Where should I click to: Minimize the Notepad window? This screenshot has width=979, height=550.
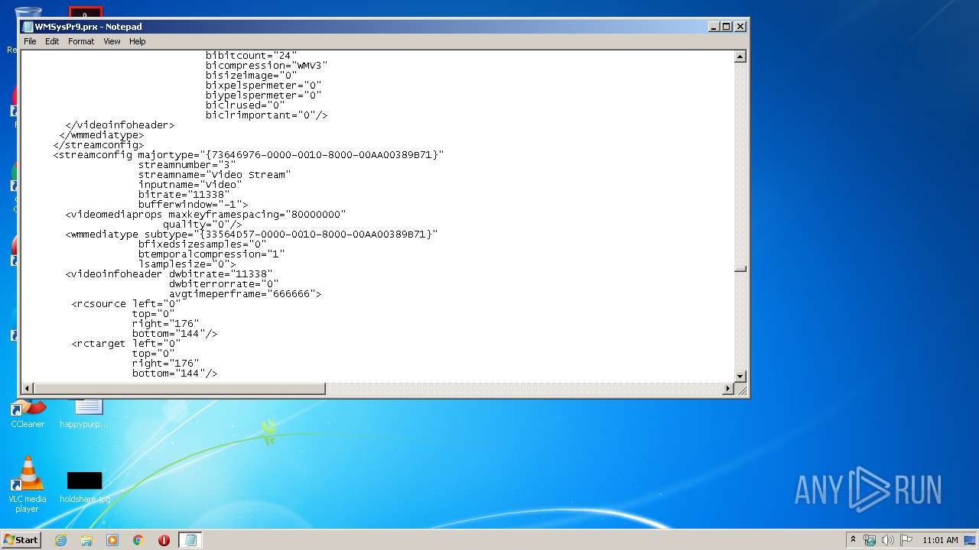click(714, 27)
